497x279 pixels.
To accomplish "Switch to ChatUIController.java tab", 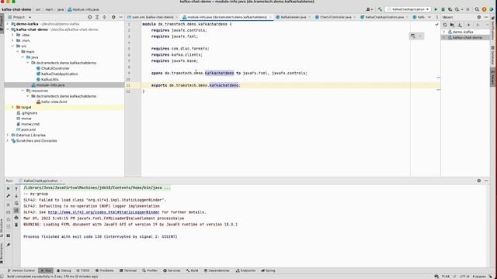I will pyautogui.click(x=335, y=17).
